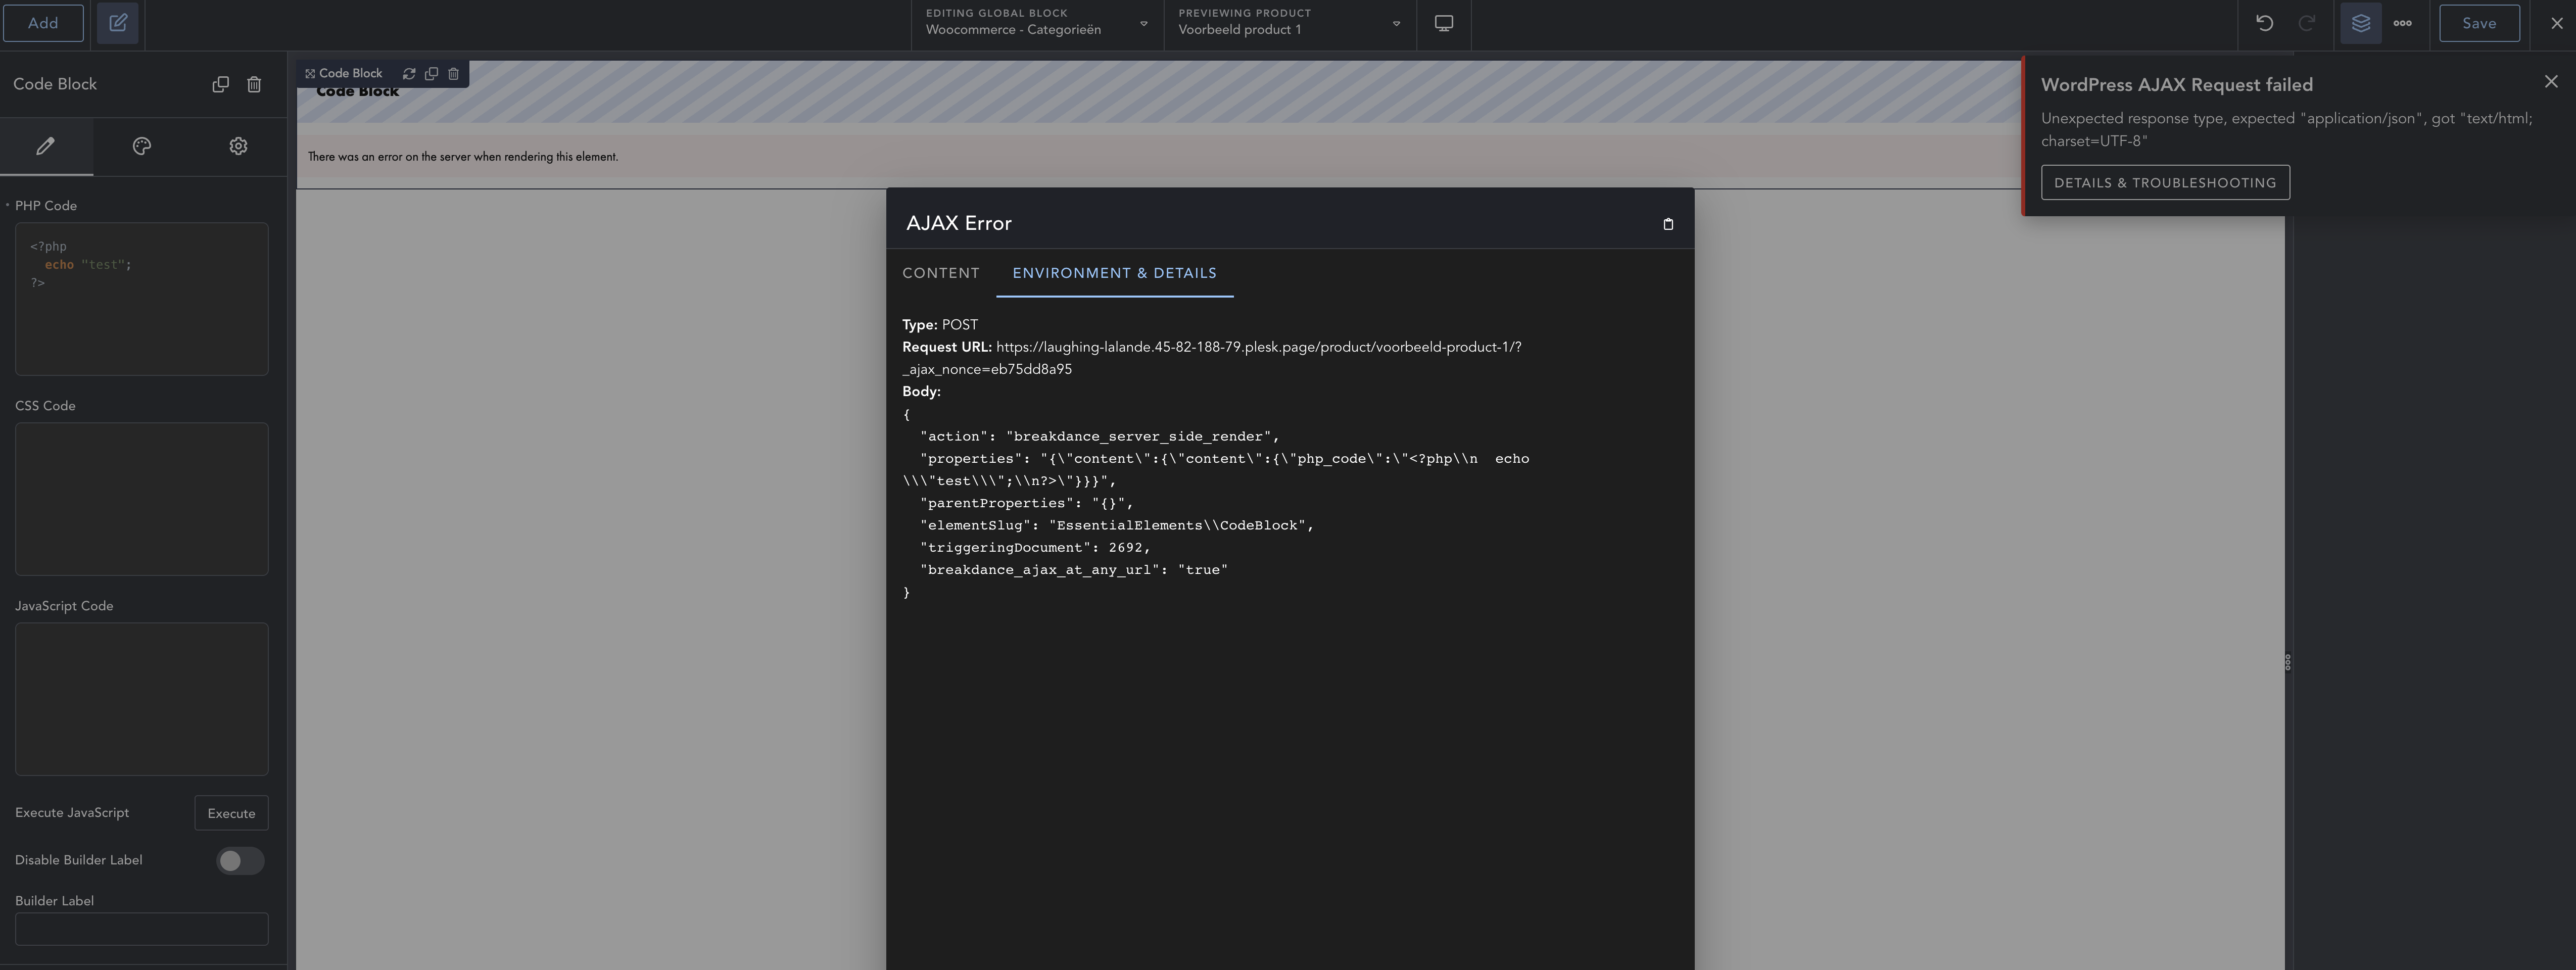Image resolution: width=2576 pixels, height=970 pixels.
Task: Delete Code Block using trash icon in left panel
Action: pyautogui.click(x=254, y=85)
